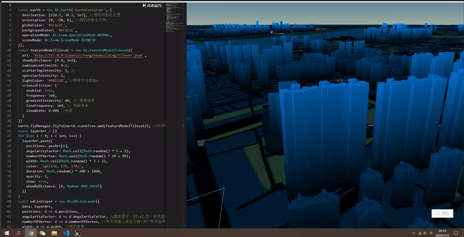This screenshot has height=237, width=464.
Task: Click the 'enabled: true' line
Action: 40,91
